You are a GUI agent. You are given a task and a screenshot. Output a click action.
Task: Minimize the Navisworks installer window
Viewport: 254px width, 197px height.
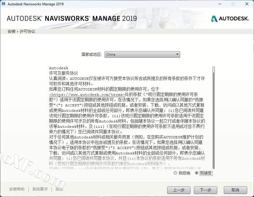(220, 4)
